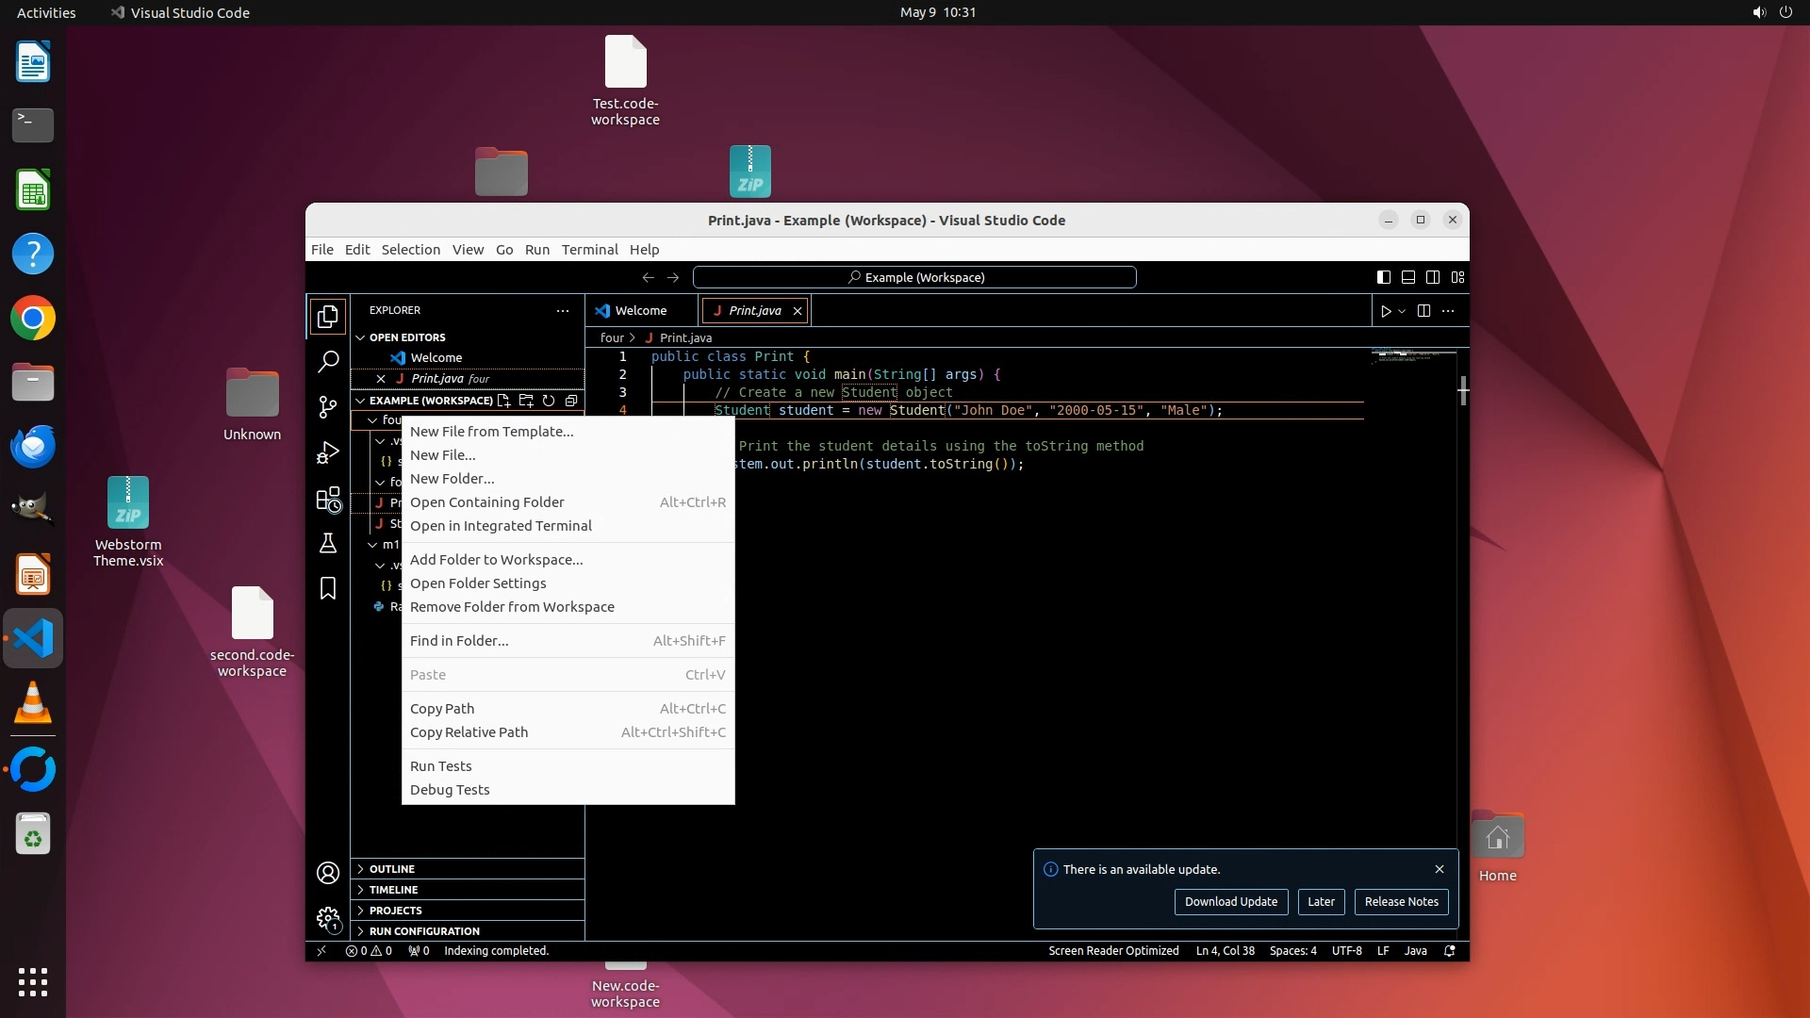
Task: Open the Testing flask icon view
Action: [x=328, y=544]
